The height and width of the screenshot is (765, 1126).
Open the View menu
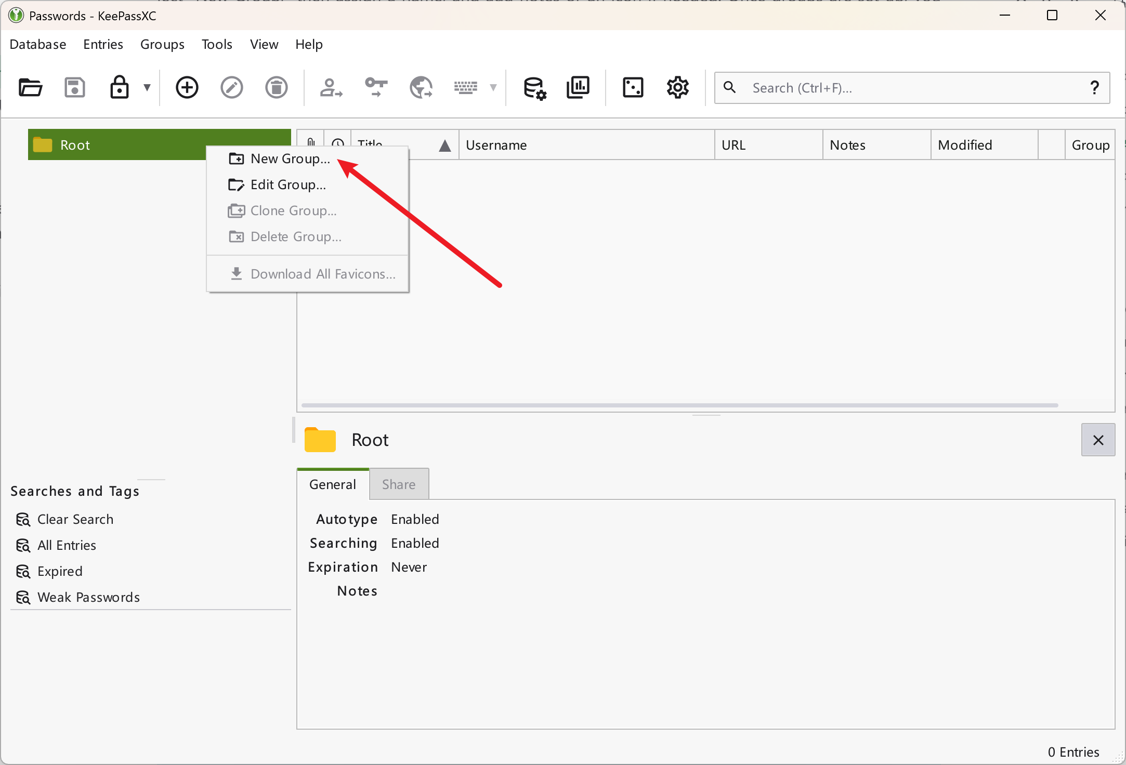point(264,45)
